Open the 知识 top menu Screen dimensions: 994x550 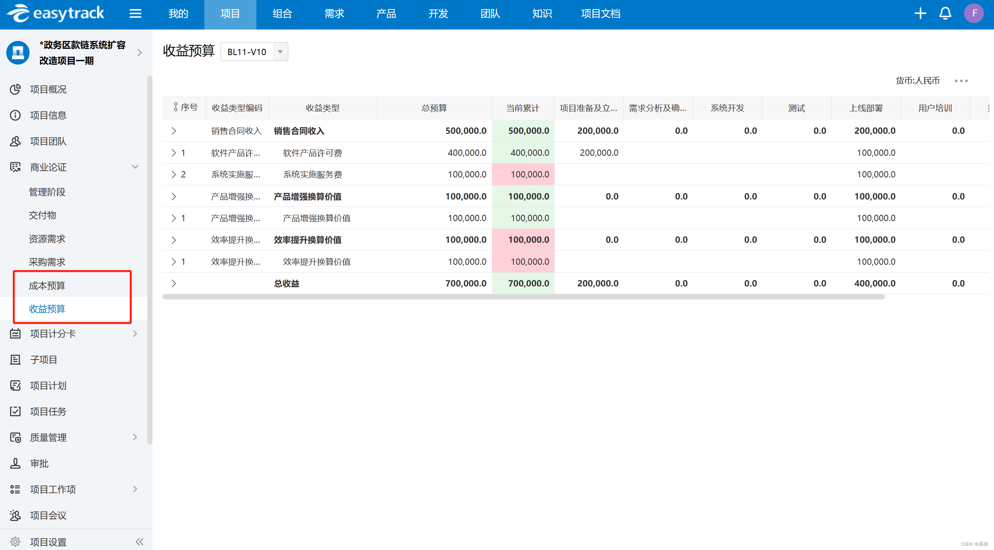542,14
